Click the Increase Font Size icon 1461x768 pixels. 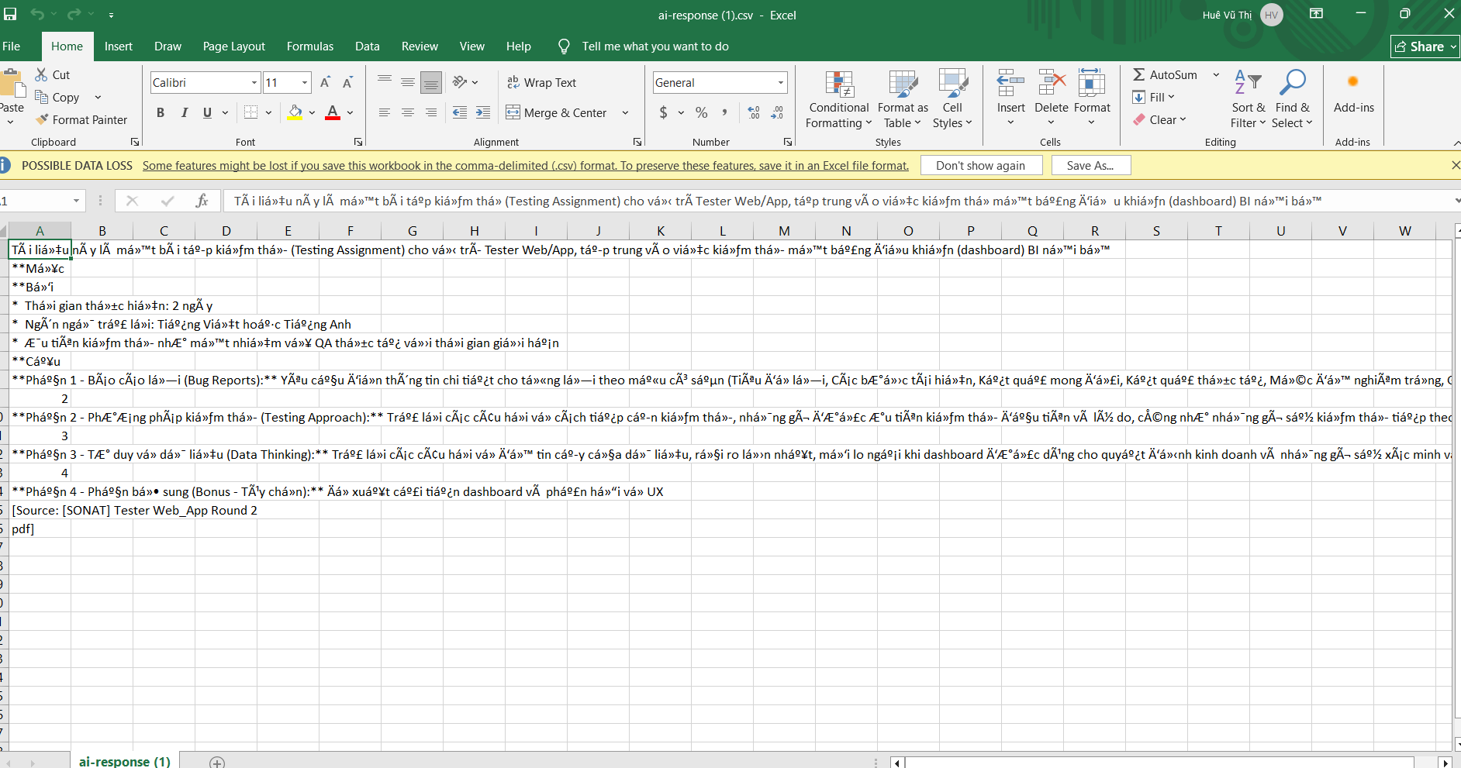(326, 82)
